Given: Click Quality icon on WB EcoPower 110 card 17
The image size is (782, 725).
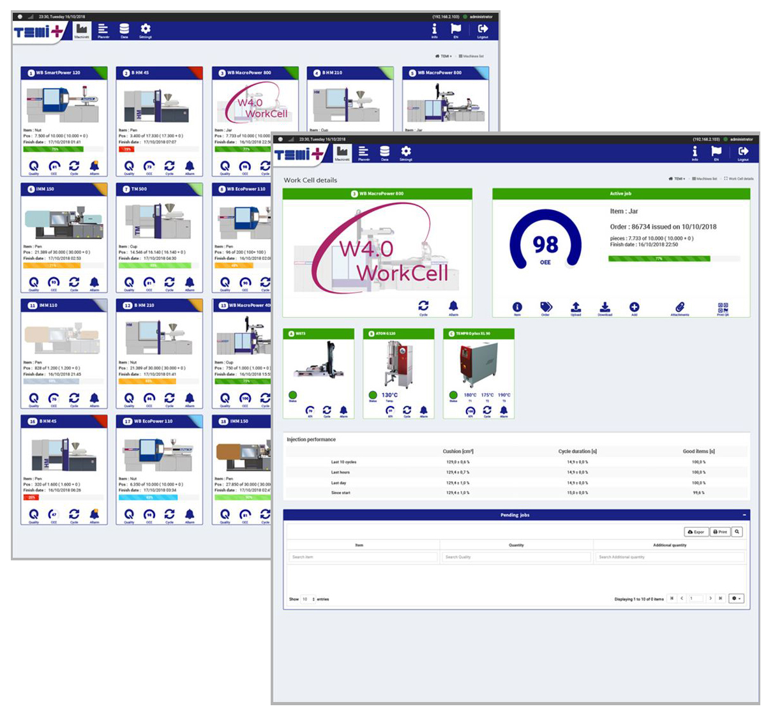Looking at the screenshot, I should (x=129, y=516).
